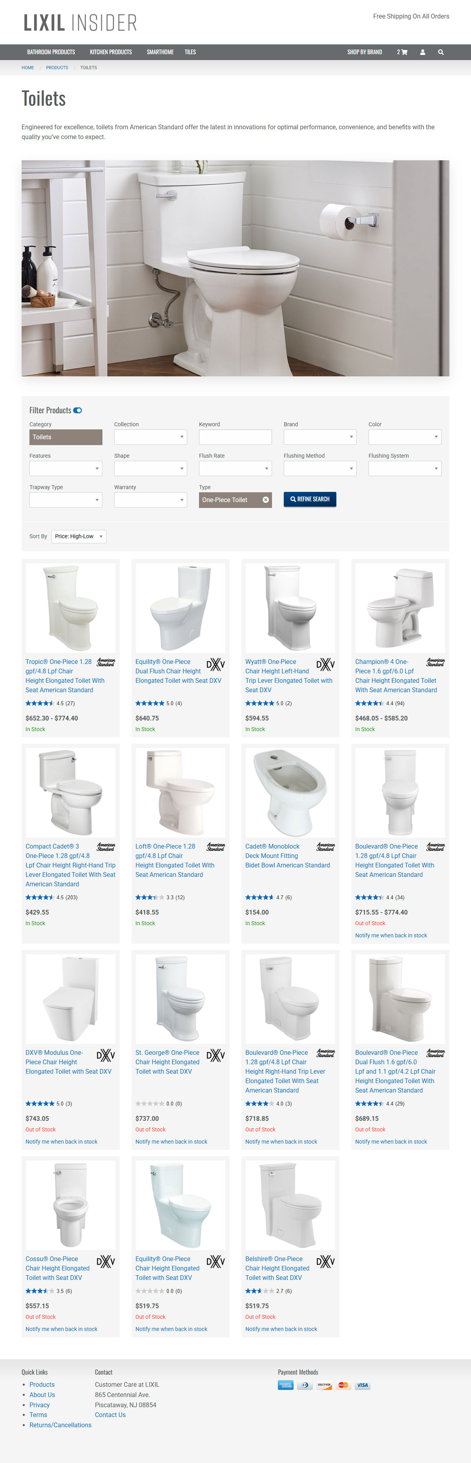
Task: Click the American Express payment icon
Action: coord(285,1385)
